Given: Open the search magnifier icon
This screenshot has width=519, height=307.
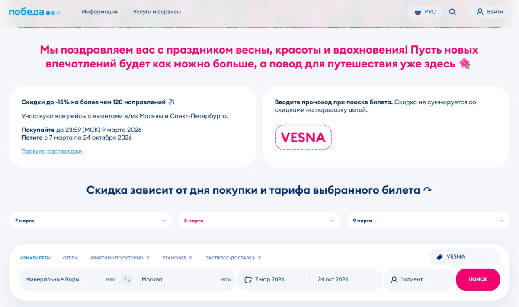Looking at the screenshot, I should point(452,12).
